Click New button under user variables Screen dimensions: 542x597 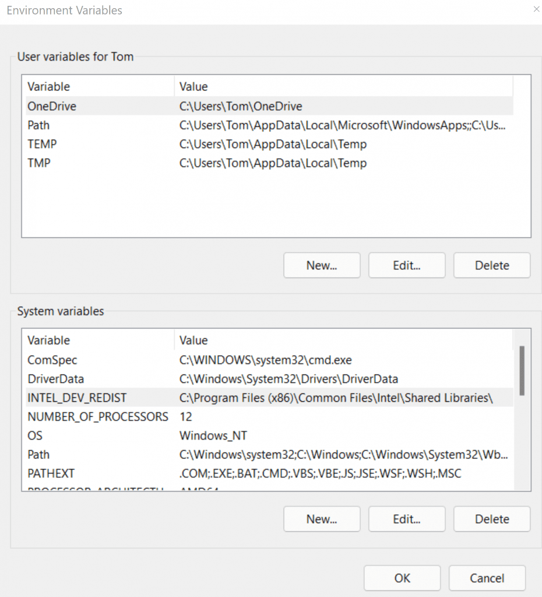322,265
